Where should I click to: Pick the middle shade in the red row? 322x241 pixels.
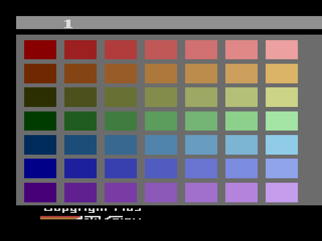point(161,50)
